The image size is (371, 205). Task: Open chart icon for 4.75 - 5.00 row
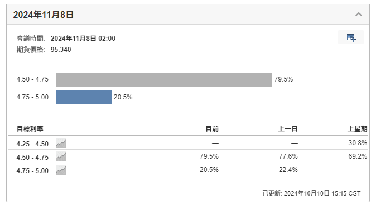point(61,170)
